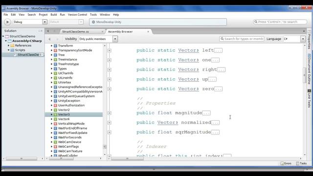Open the Version Control menu

pyautogui.click(x=77, y=15)
